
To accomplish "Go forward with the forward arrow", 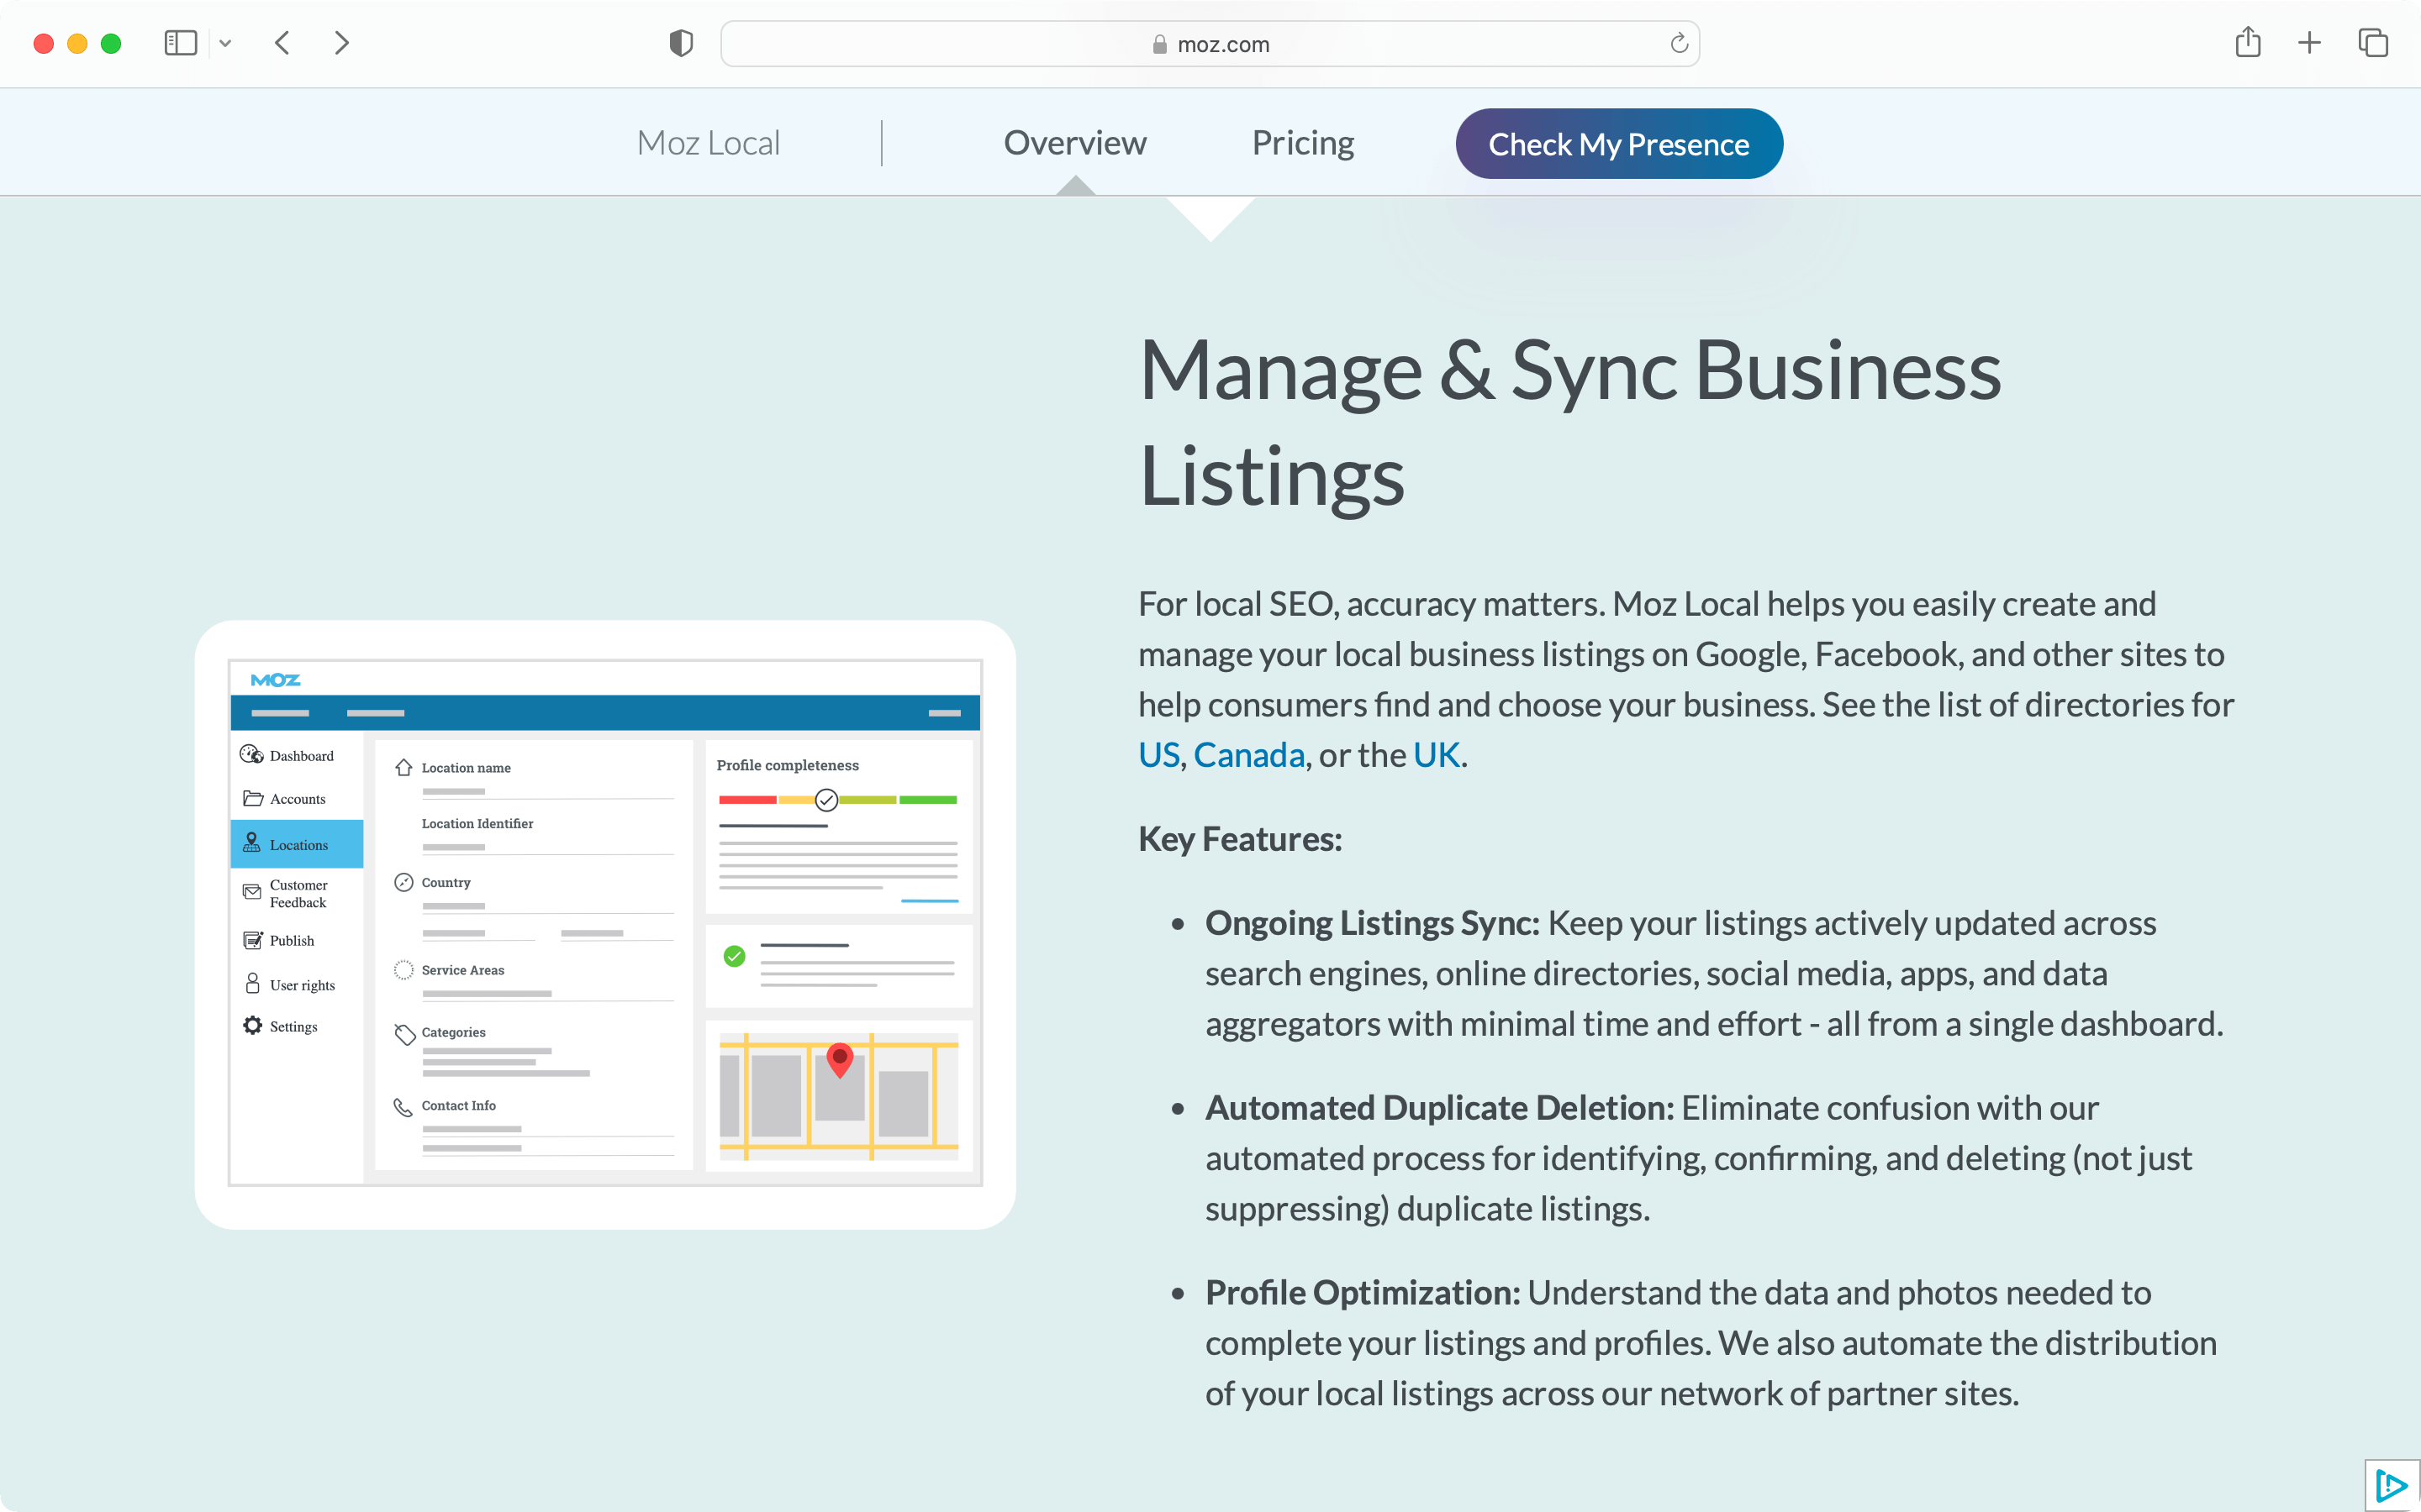I will coord(341,43).
